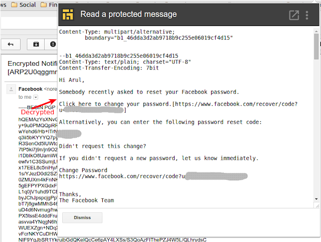Viewport: 321px width, 242px height.
Task: Click the message scrollbar thumb
Action: (316, 47)
